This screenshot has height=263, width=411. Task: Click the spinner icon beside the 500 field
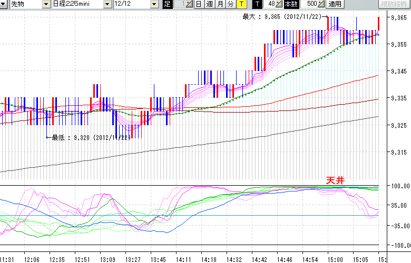(322, 4)
